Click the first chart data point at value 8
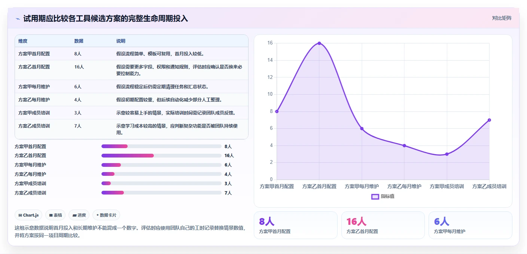Image resolution: width=527 pixels, height=254 pixels. [277, 111]
